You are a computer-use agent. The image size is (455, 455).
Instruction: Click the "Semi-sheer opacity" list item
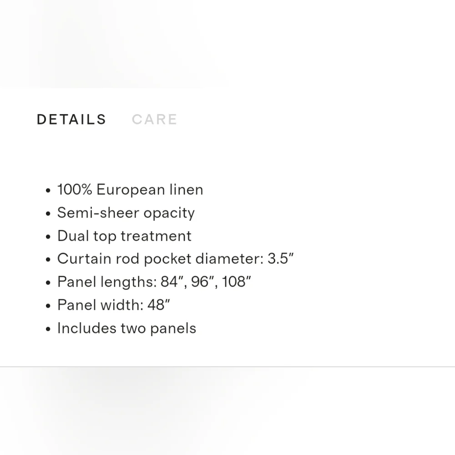point(126,213)
